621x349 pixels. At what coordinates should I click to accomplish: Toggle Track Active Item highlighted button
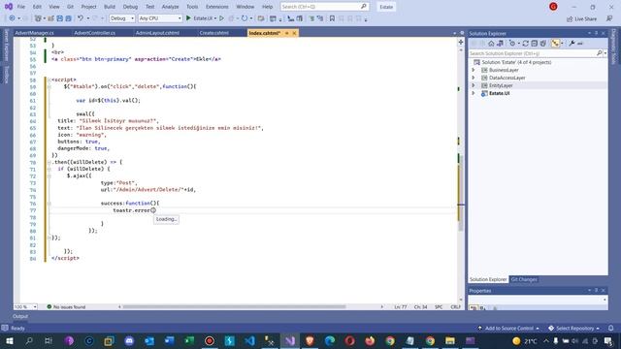(x=555, y=43)
